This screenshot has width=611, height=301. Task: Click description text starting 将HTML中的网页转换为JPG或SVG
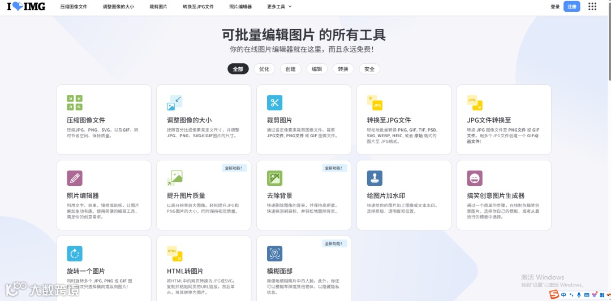click(201, 287)
